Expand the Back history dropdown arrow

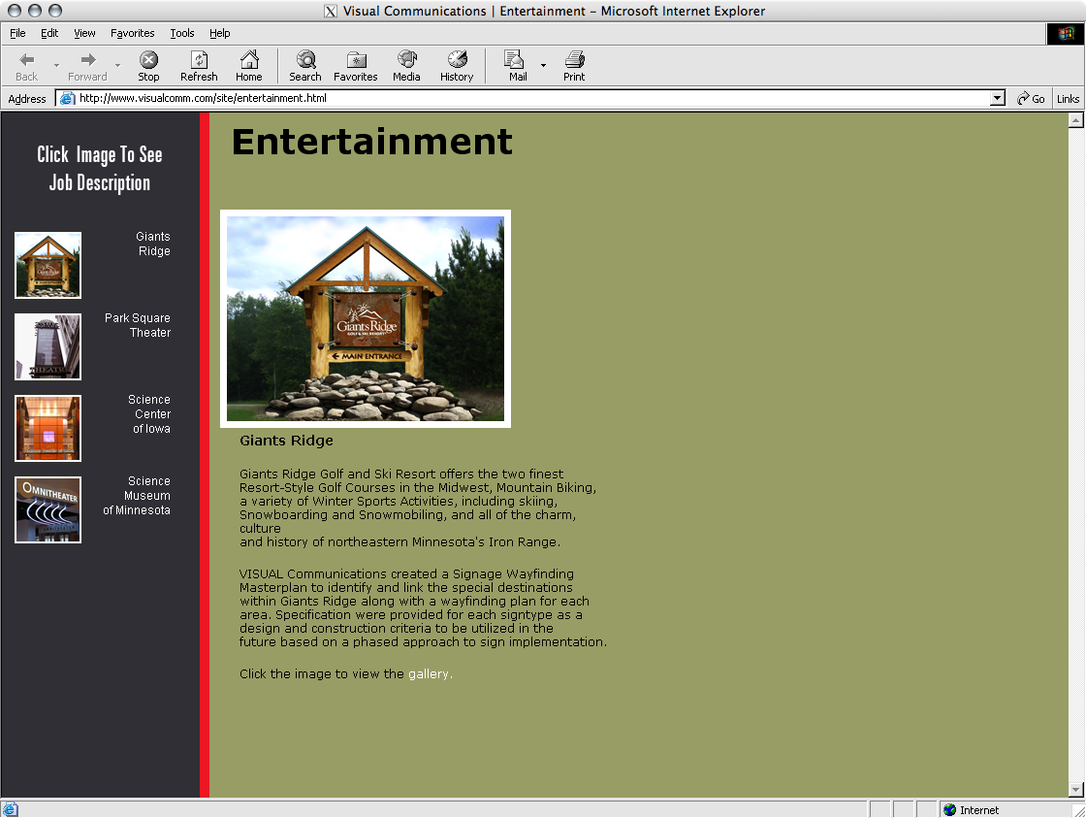(56, 66)
